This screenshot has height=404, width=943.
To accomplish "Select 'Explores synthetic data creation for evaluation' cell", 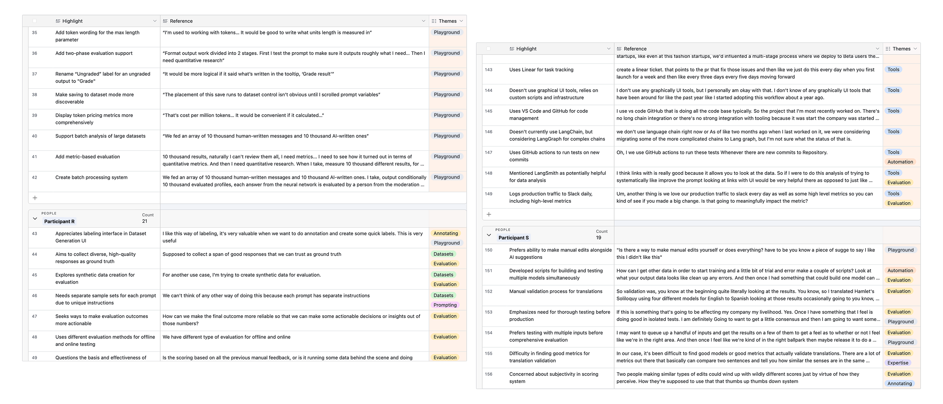I will (x=107, y=279).
